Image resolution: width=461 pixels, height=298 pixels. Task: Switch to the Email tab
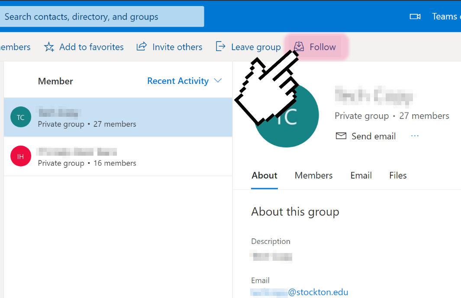click(x=361, y=176)
